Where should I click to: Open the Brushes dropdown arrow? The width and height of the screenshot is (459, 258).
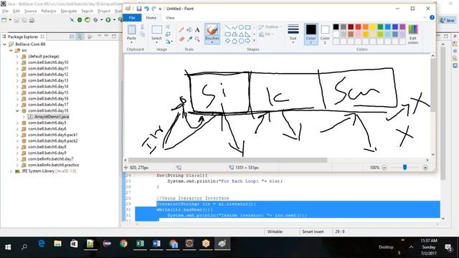[212, 42]
